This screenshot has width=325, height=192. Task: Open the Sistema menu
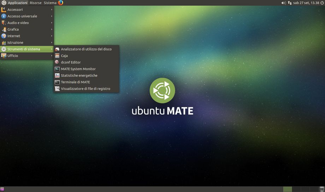50,3
